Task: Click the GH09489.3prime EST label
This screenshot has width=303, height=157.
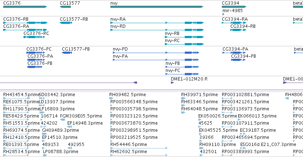Action: coord(61,130)
